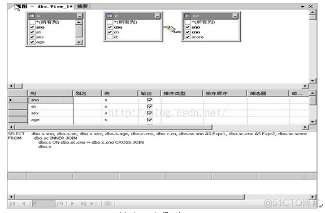Check the ct column in table c
Image resolution: width=325 pixels, height=213 pixels.
point(110,37)
